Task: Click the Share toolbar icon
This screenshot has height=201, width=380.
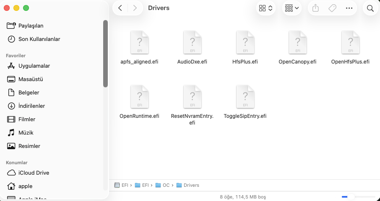Action: click(316, 8)
